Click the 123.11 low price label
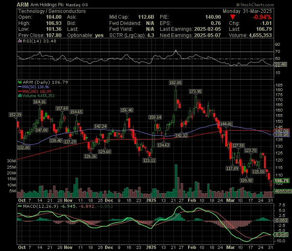Viewport: 292px width, 251px height. tap(149, 160)
